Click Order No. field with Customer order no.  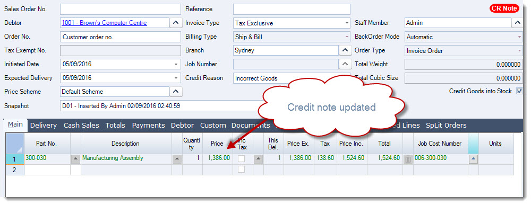121,37
